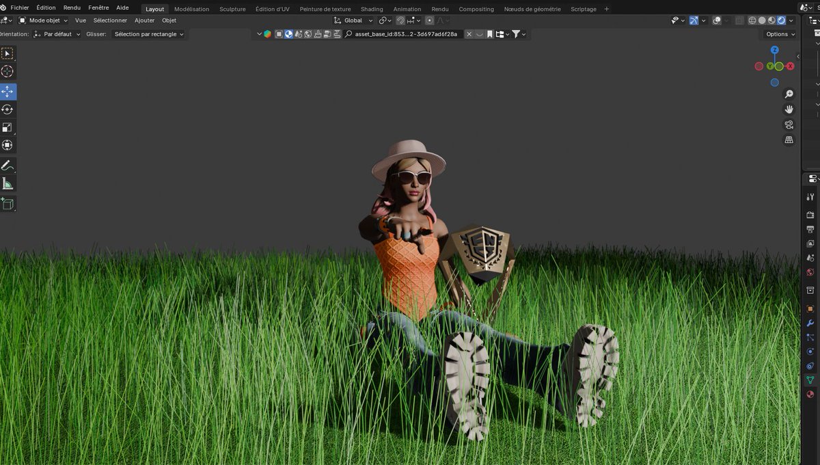Toggle X-ray mode
The image size is (820, 465).
(x=739, y=21)
